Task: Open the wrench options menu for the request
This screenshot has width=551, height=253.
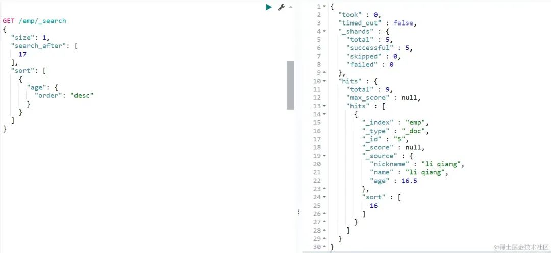Action: [281, 7]
